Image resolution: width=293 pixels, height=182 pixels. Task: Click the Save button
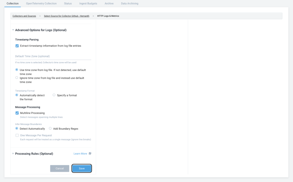[81, 168]
